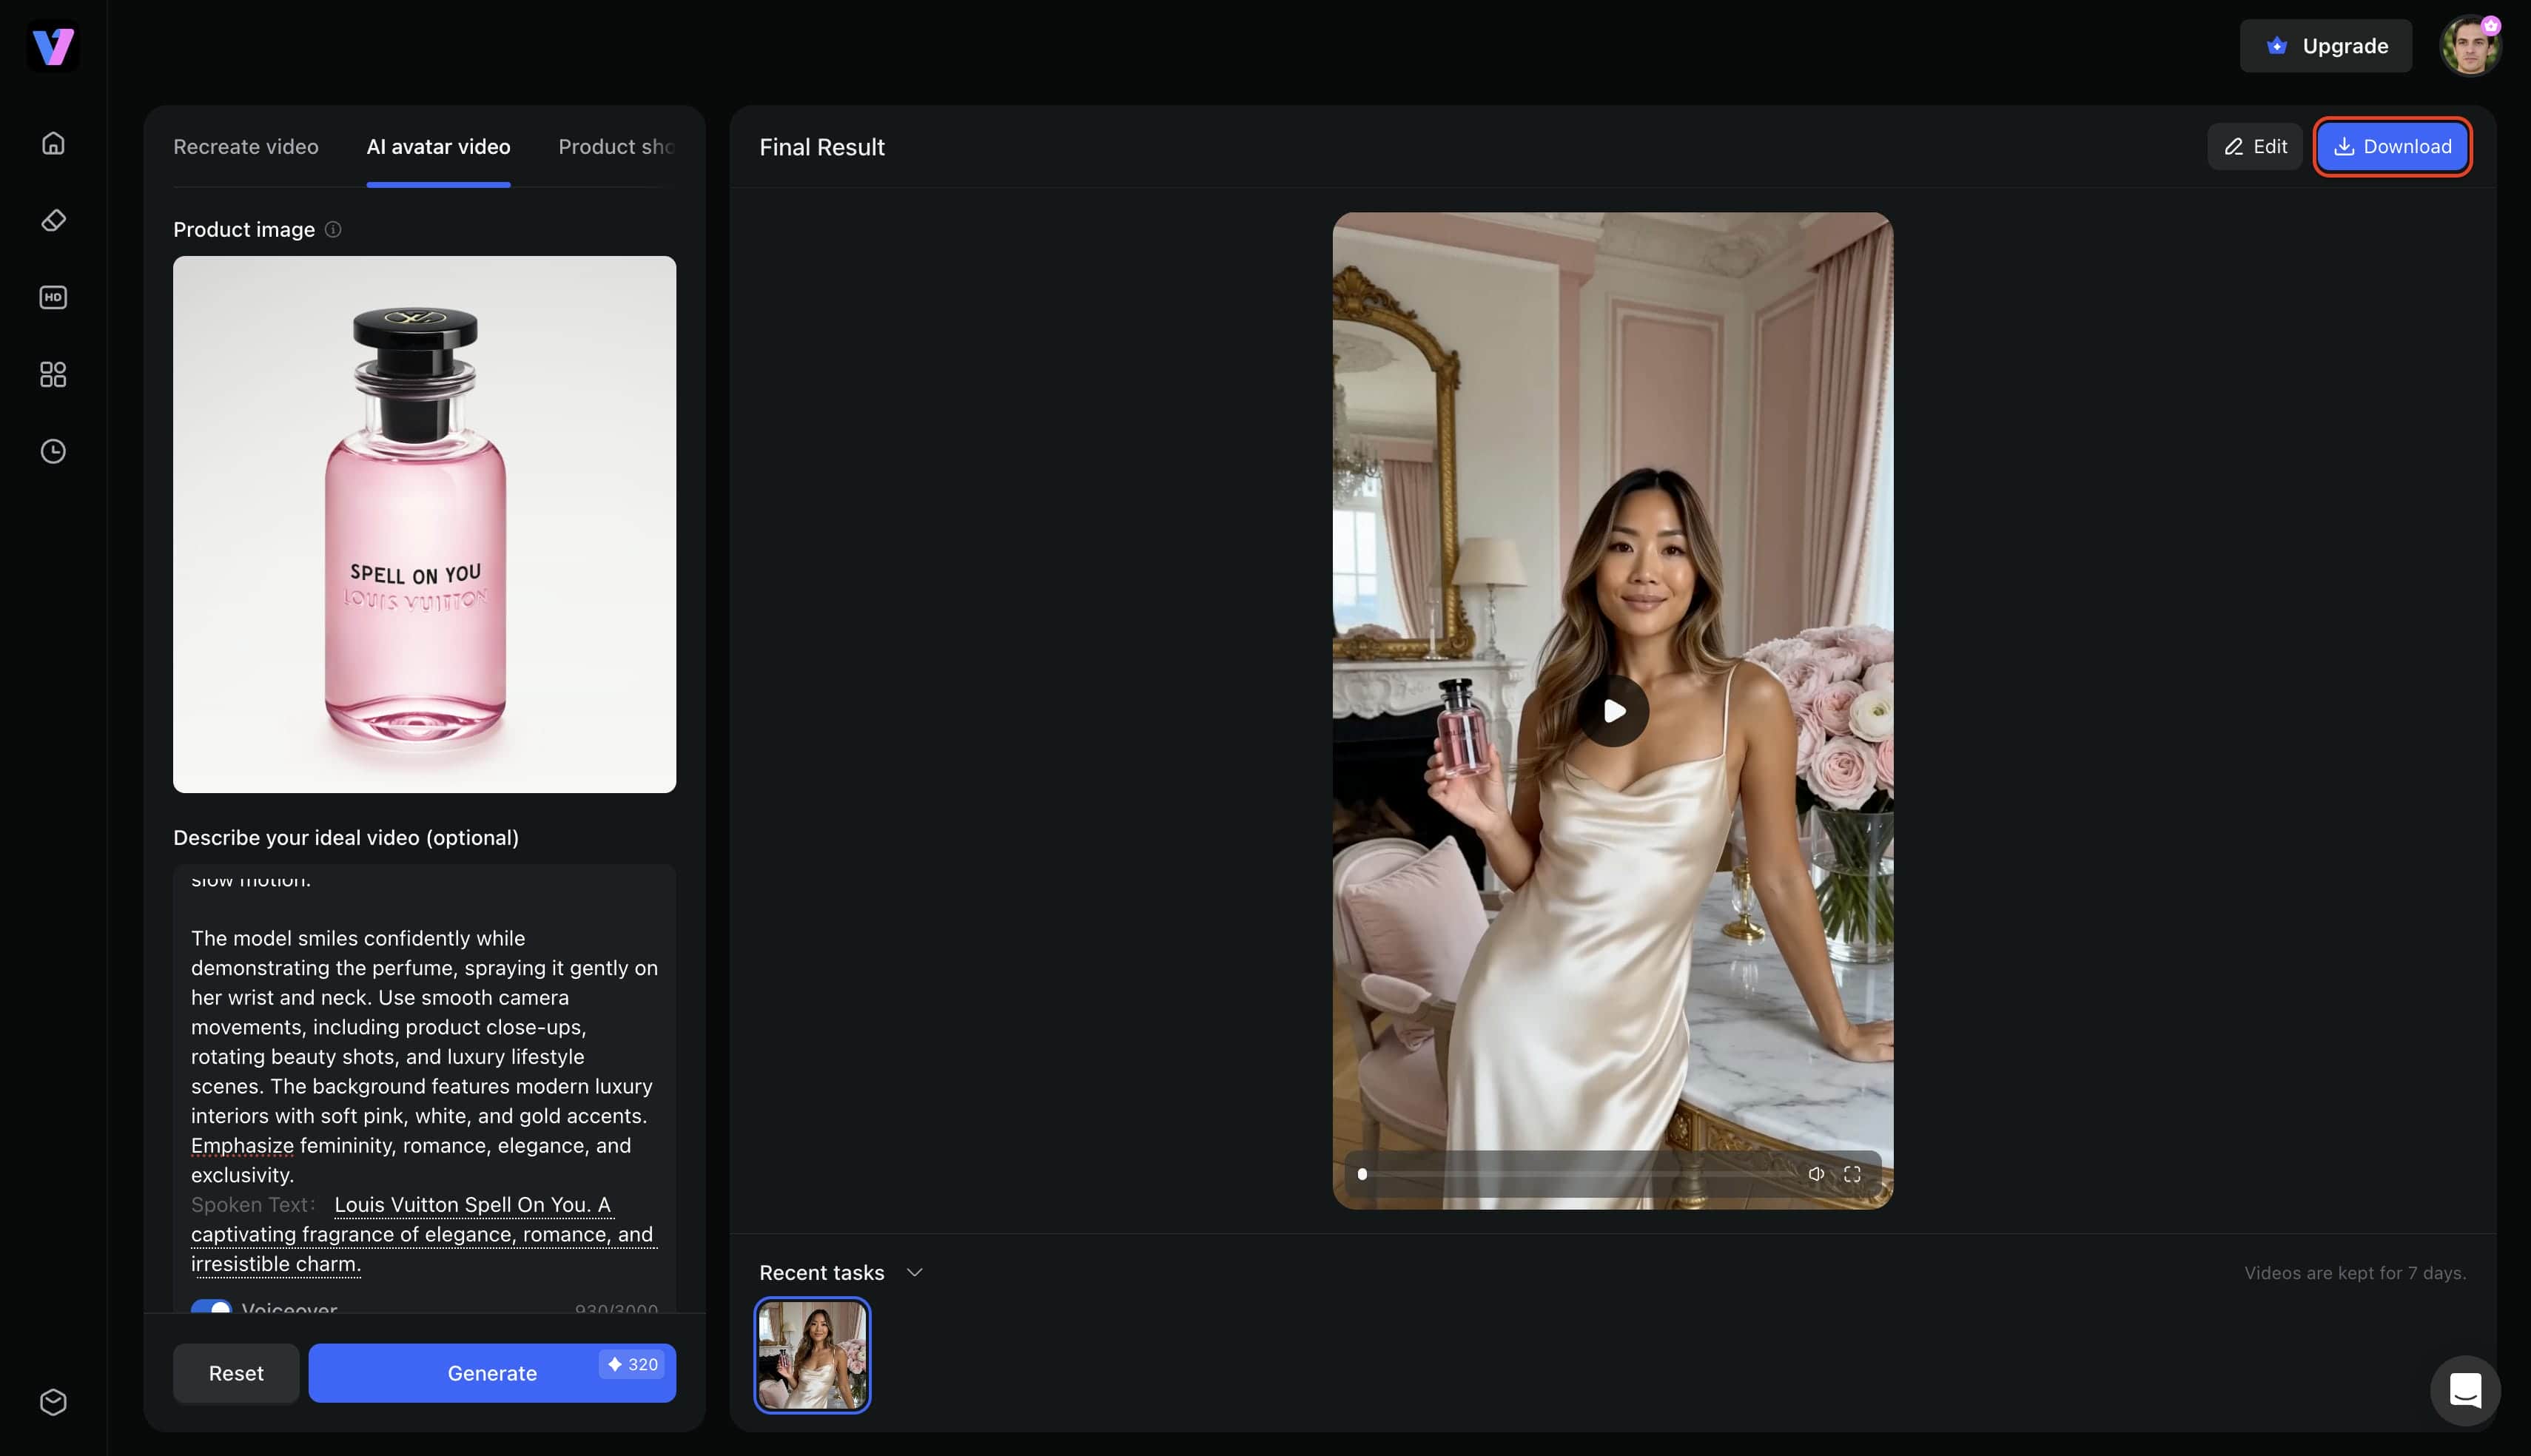2531x1456 pixels.
Task: Click the 'Spoken Text:' label
Action: pyautogui.click(x=253, y=1205)
